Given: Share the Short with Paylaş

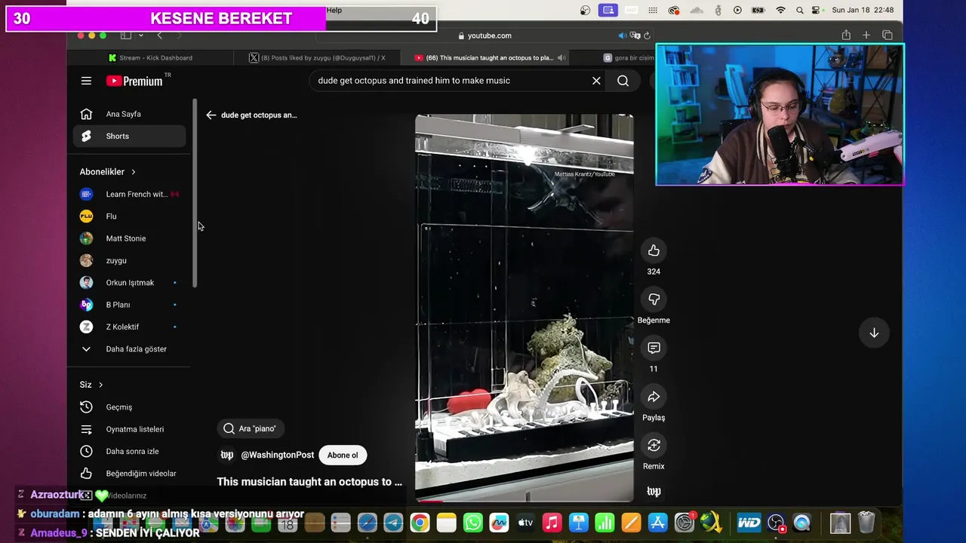Looking at the screenshot, I should pyautogui.click(x=654, y=397).
